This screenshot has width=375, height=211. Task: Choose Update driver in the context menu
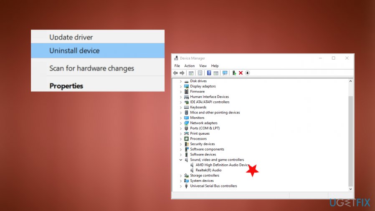[98, 37]
